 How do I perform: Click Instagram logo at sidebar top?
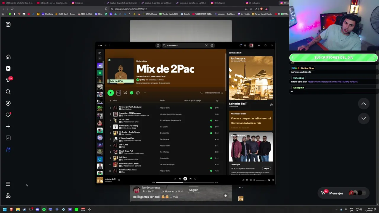click(x=8, y=25)
